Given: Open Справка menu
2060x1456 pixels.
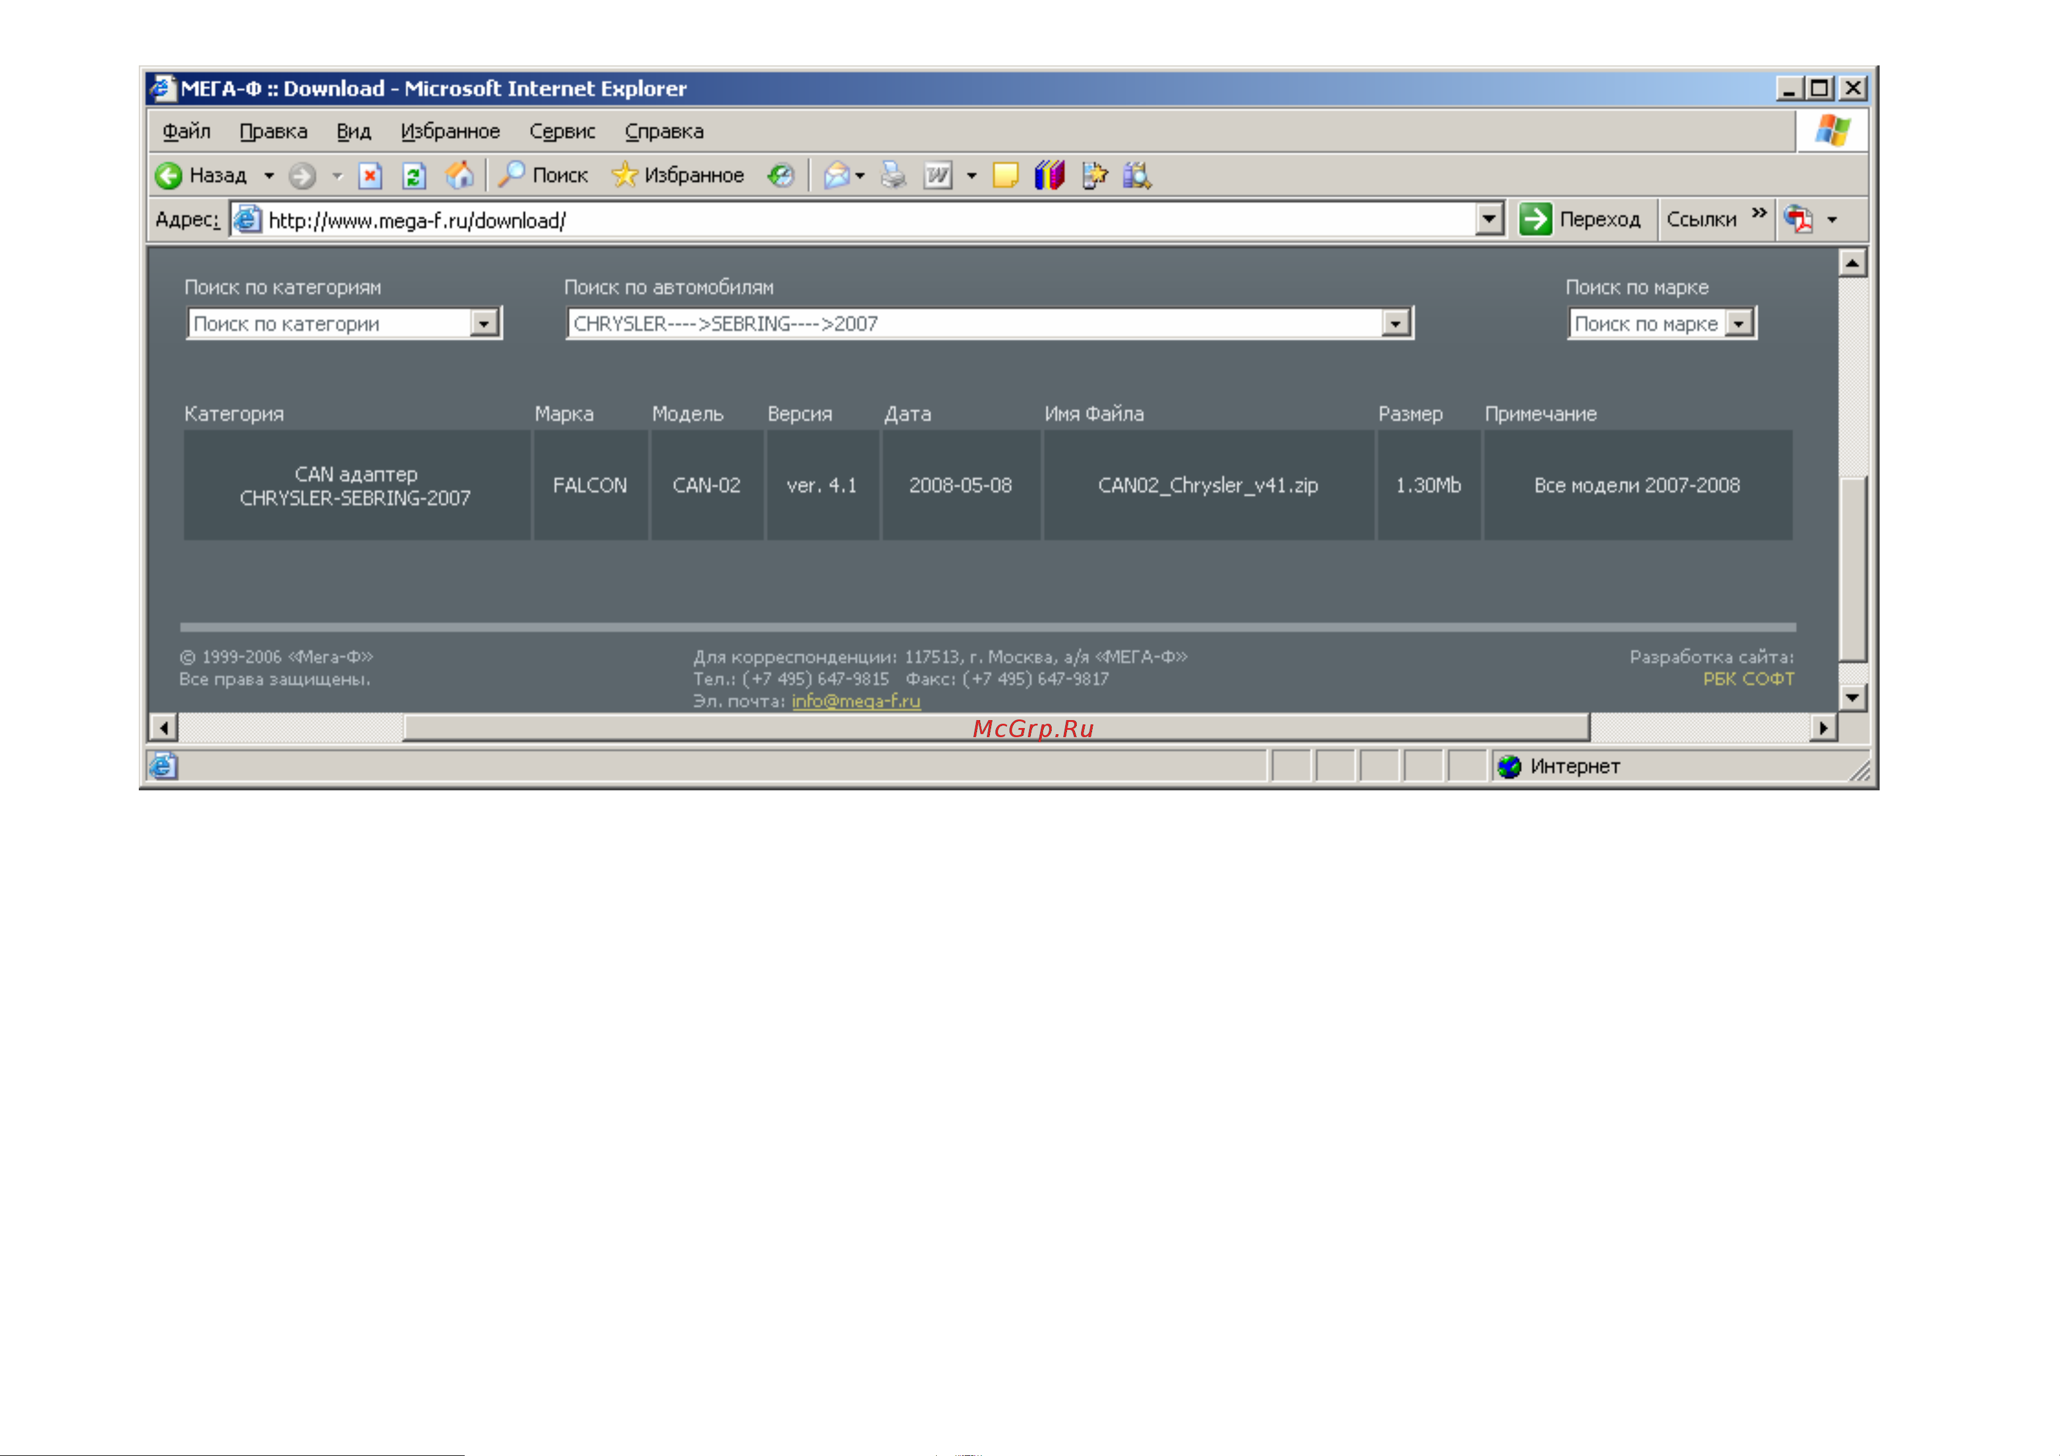Looking at the screenshot, I should point(664,131).
